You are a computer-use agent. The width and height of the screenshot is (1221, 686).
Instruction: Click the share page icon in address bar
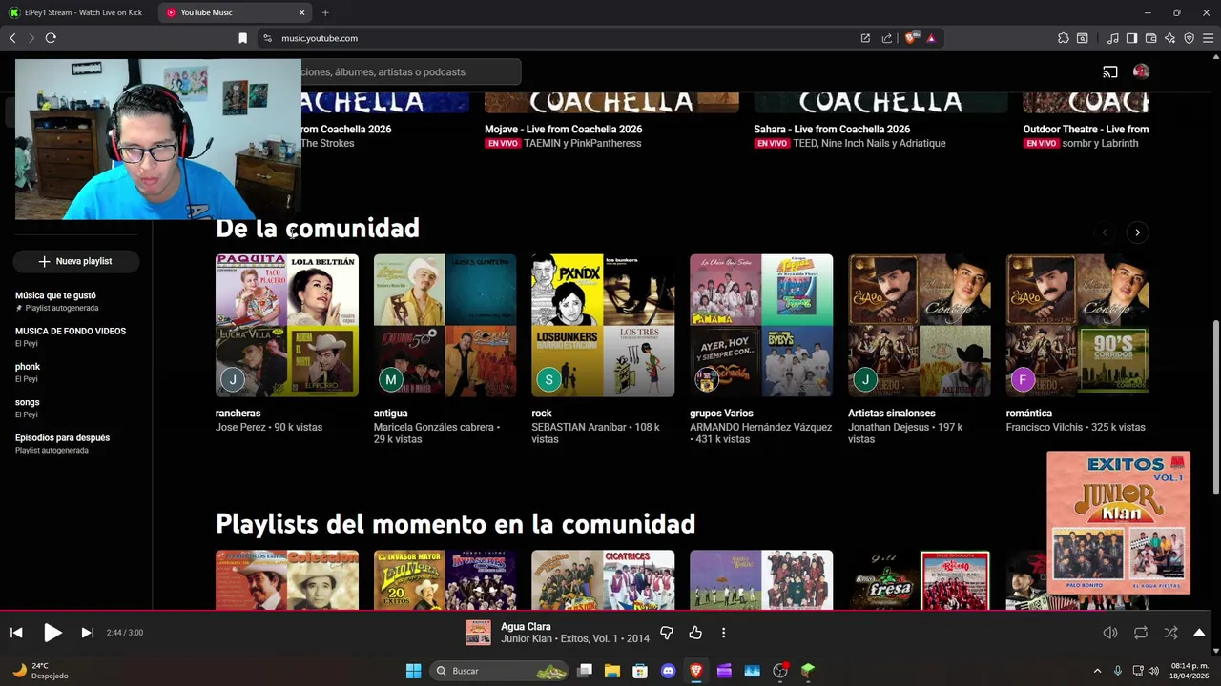[887, 38]
